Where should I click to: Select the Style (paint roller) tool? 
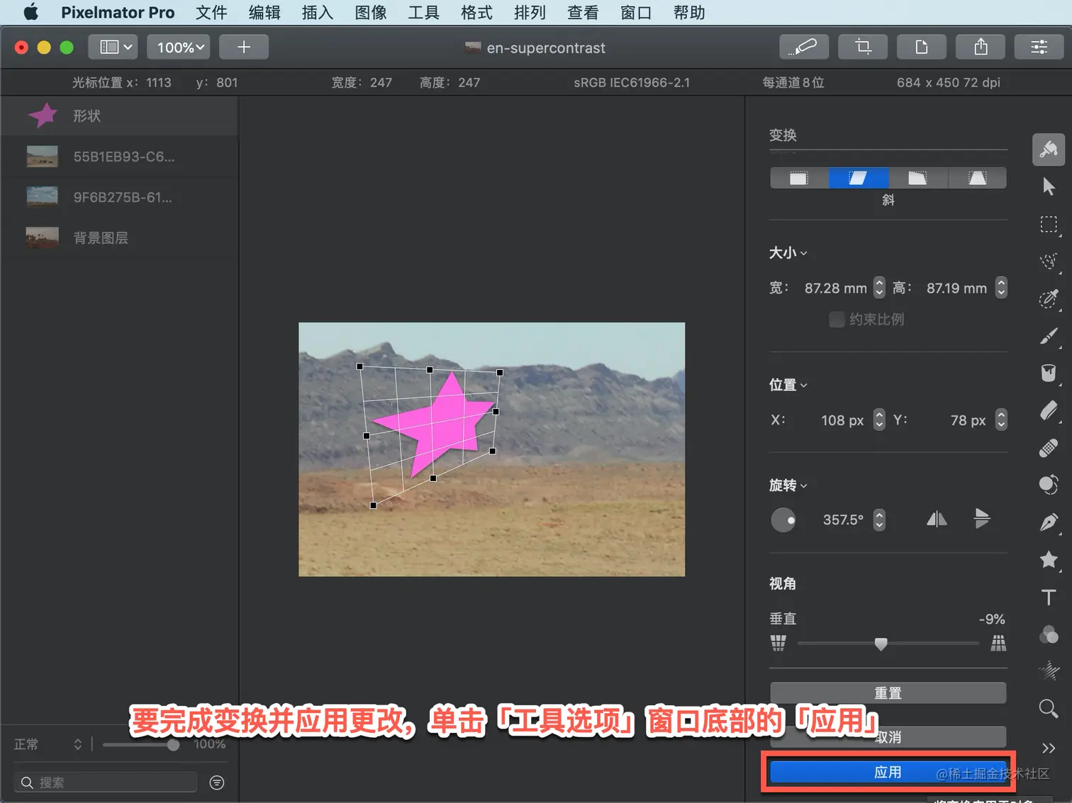[x=1049, y=149]
